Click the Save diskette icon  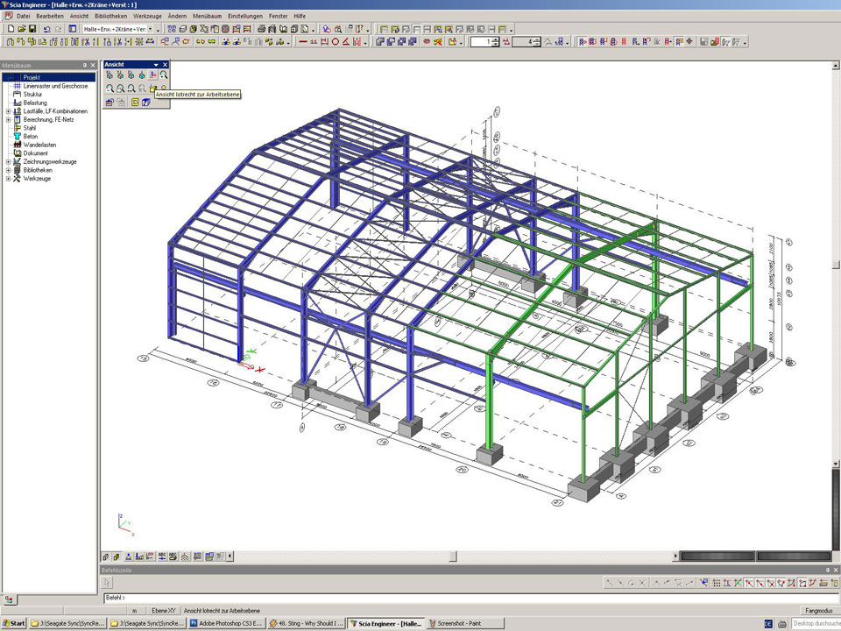(x=32, y=29)
